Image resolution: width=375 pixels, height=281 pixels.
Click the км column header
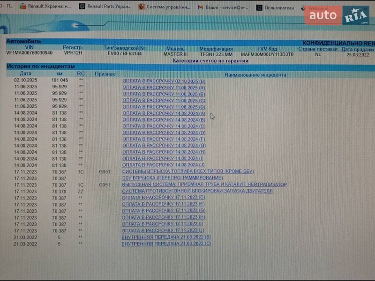point(60,74)
